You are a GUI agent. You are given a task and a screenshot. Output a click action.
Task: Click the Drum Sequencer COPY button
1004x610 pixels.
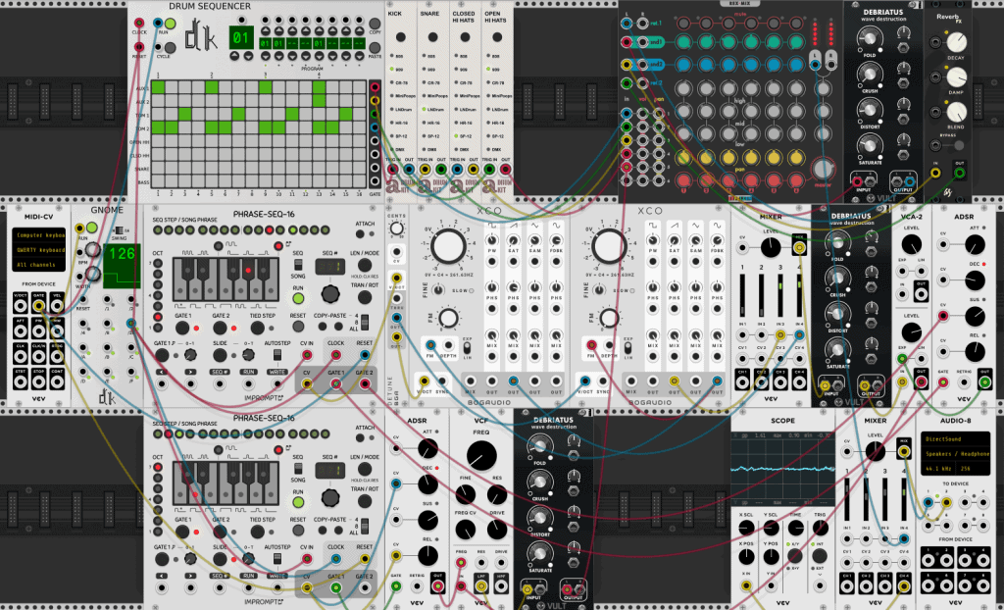[x=376, y=24]
